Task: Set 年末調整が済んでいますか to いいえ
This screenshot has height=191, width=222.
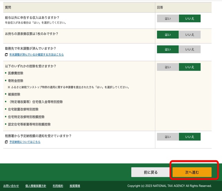Action: 190,50
